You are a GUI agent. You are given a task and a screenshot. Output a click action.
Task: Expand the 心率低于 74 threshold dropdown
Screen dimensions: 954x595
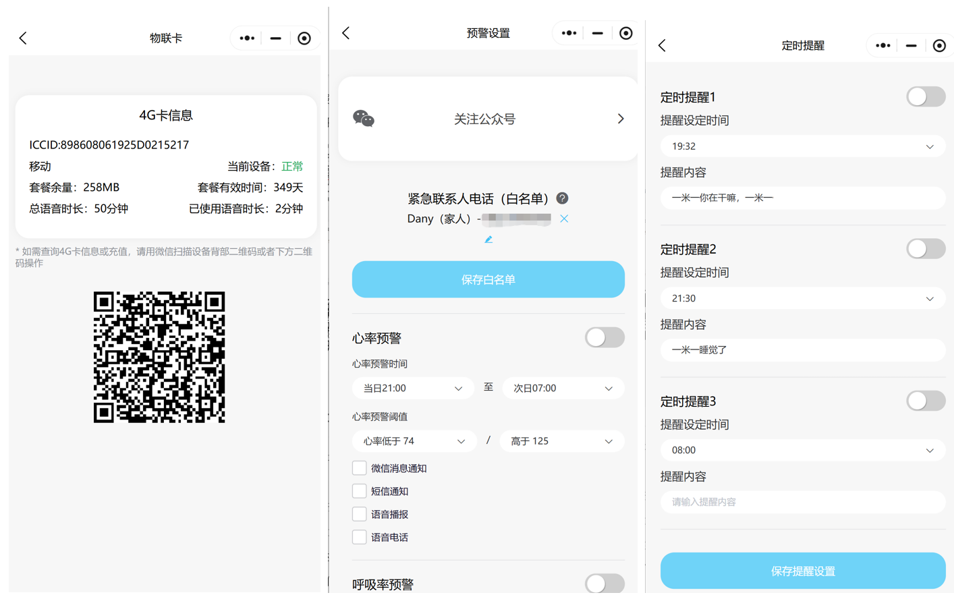[414, 441]
